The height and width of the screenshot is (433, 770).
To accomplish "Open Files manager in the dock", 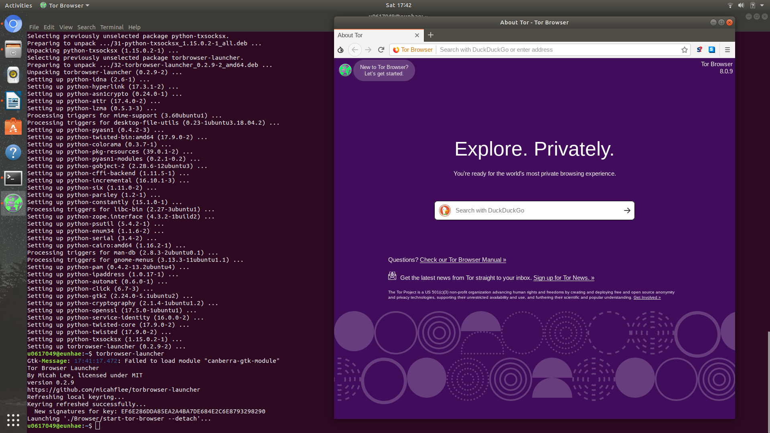I will point(13,49).
